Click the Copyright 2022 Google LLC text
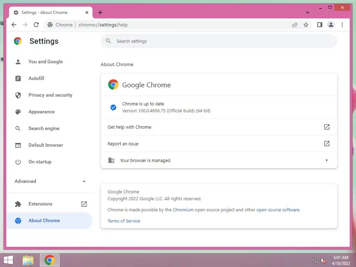 point(154,199)
